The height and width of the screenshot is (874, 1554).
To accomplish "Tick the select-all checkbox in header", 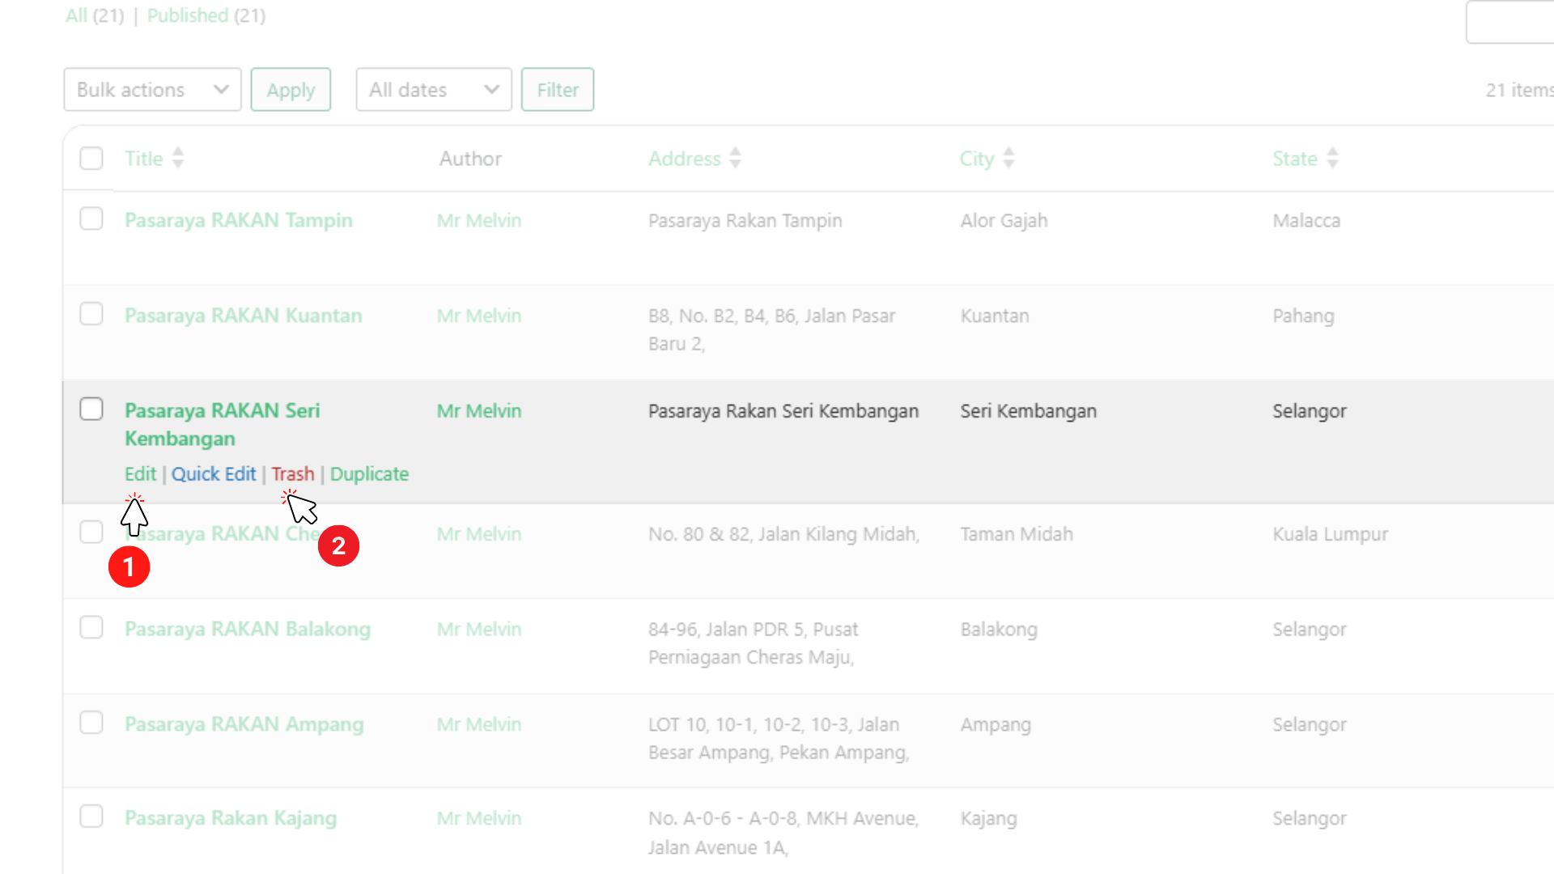I will pos(91,158).
